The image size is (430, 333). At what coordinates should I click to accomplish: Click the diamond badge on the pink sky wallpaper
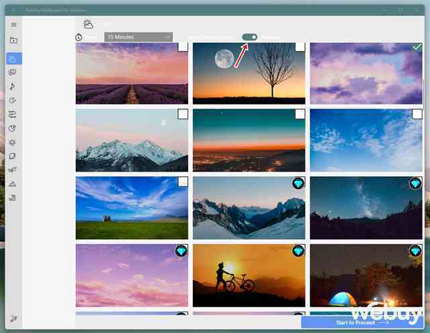[181, 251]
